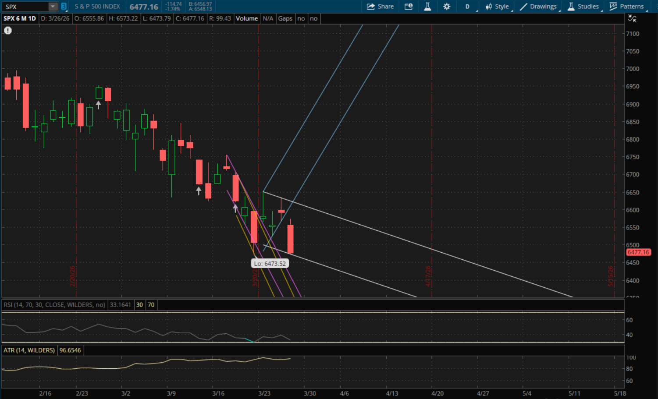Open the Drawings menu
Viewport: 658px width, 399px height.
point(538,7)
